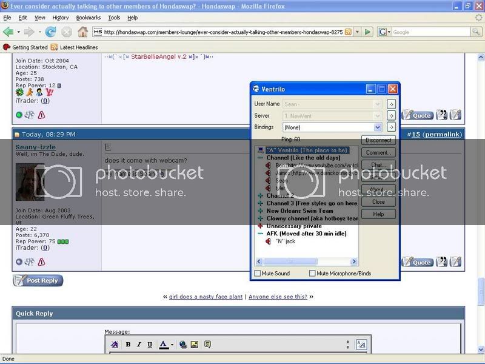Click the ICQ flower icon in profile
The height and width of the screenshot is (364, 485).
19,92
